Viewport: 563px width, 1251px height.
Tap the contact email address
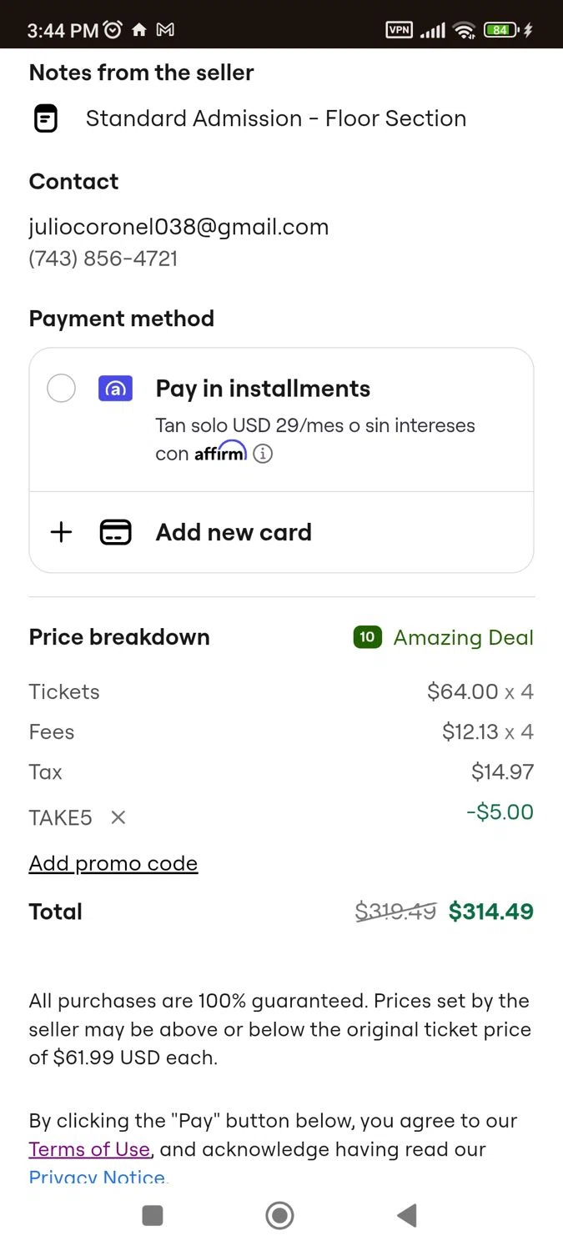point(178,227)
